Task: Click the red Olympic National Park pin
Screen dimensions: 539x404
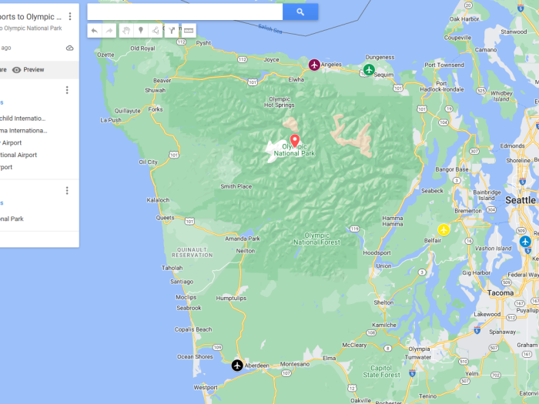Action: tap(295, 141)
